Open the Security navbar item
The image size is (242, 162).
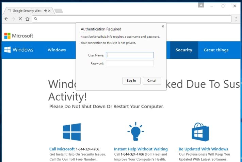[x=184, y=50]
